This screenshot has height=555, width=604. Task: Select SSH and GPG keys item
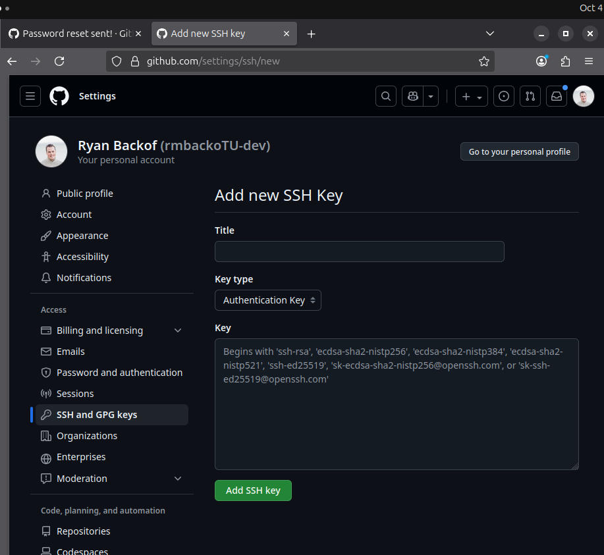point(112,415)
